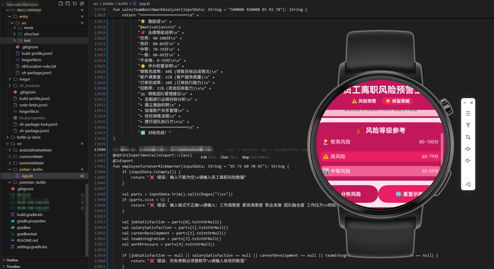
Task: Open the Chat option in the inline popup
Action: pyautogui.click(x=224, y=157)
